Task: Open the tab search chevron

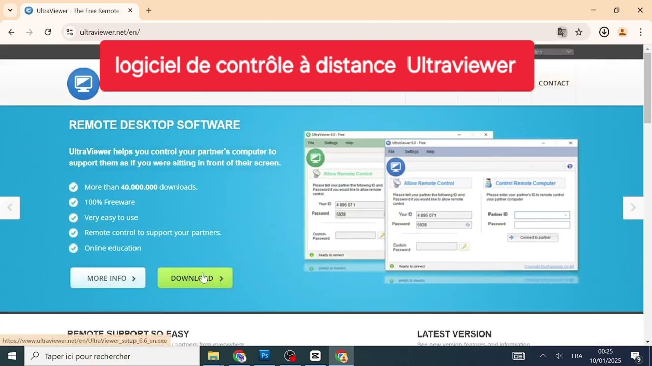Action: click(10, 10)
